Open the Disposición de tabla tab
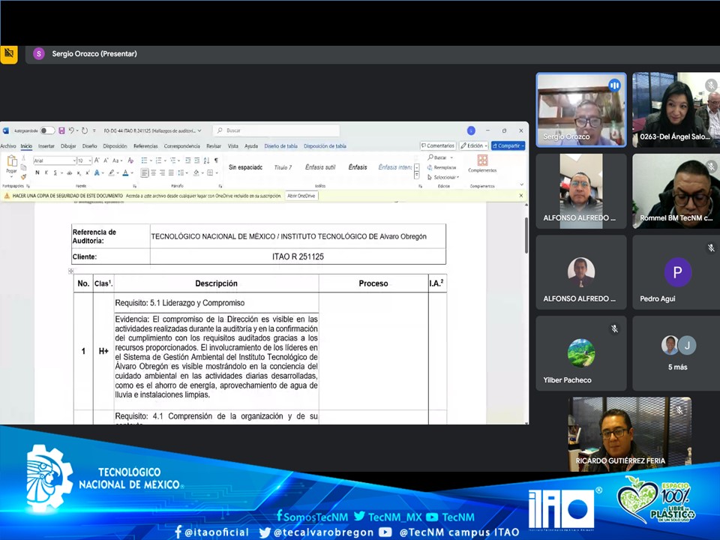 coord(325,146)
